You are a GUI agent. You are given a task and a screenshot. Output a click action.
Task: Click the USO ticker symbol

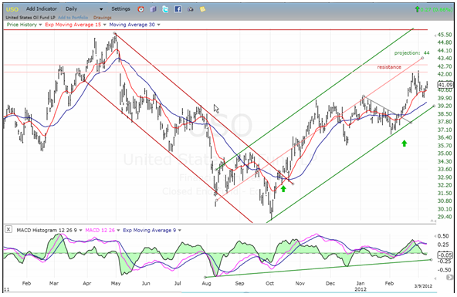pos(12,9)
